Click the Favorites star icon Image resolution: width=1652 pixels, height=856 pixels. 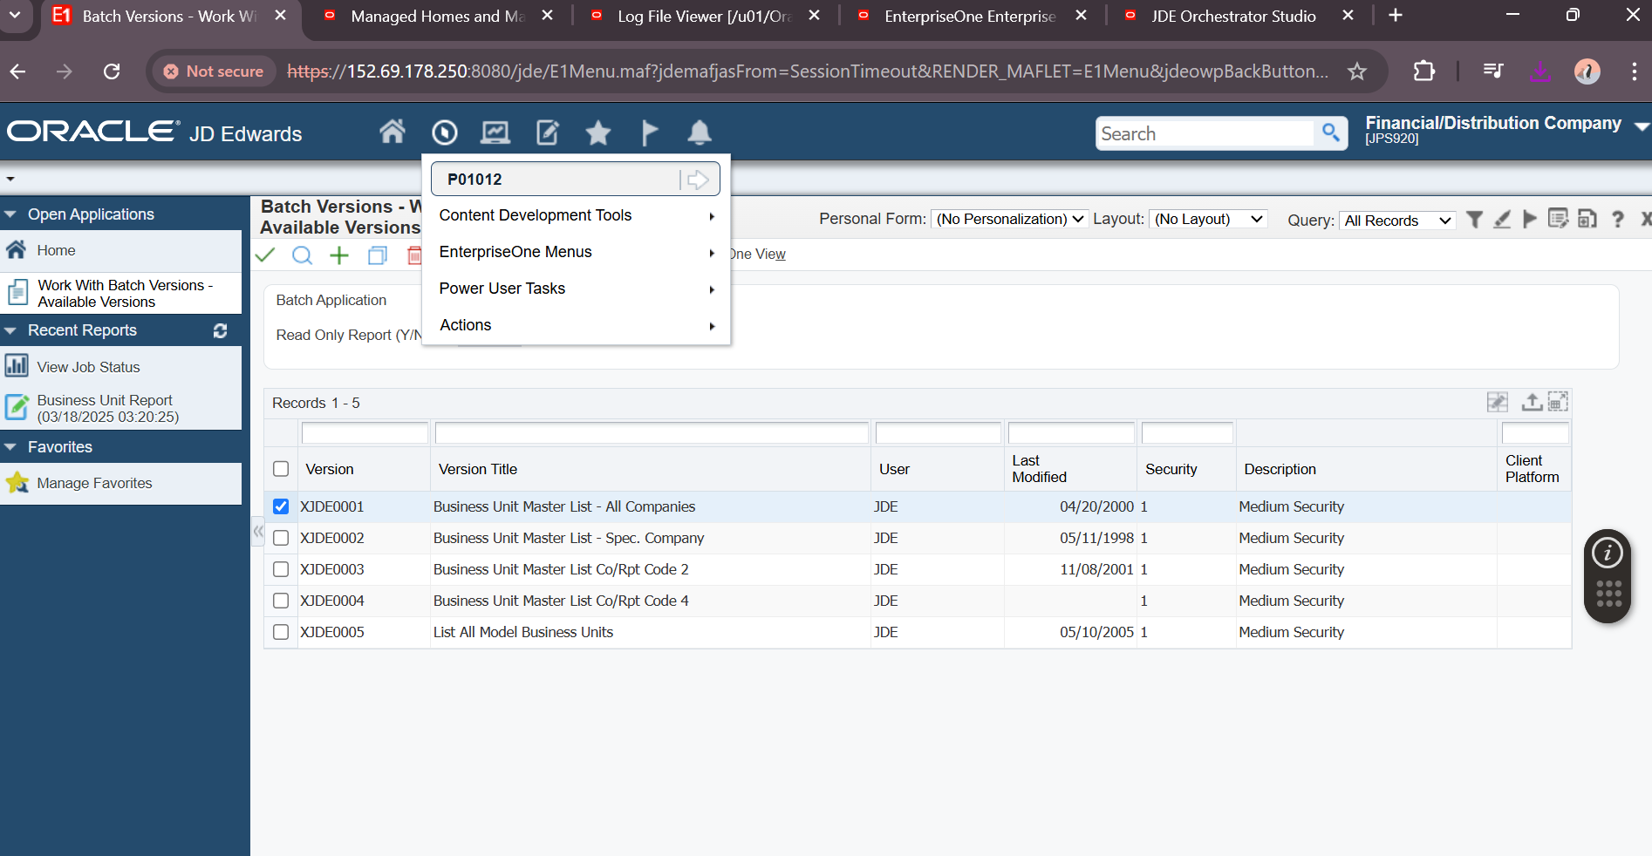598,132
